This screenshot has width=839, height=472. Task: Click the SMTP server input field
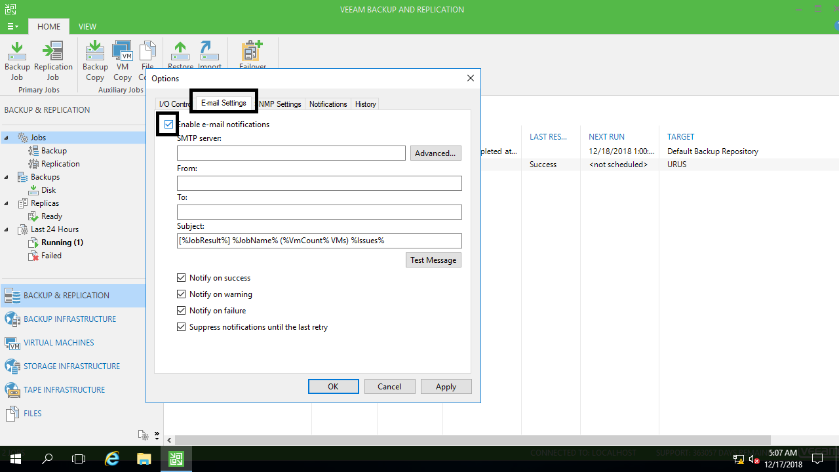(x=291, y=153)
